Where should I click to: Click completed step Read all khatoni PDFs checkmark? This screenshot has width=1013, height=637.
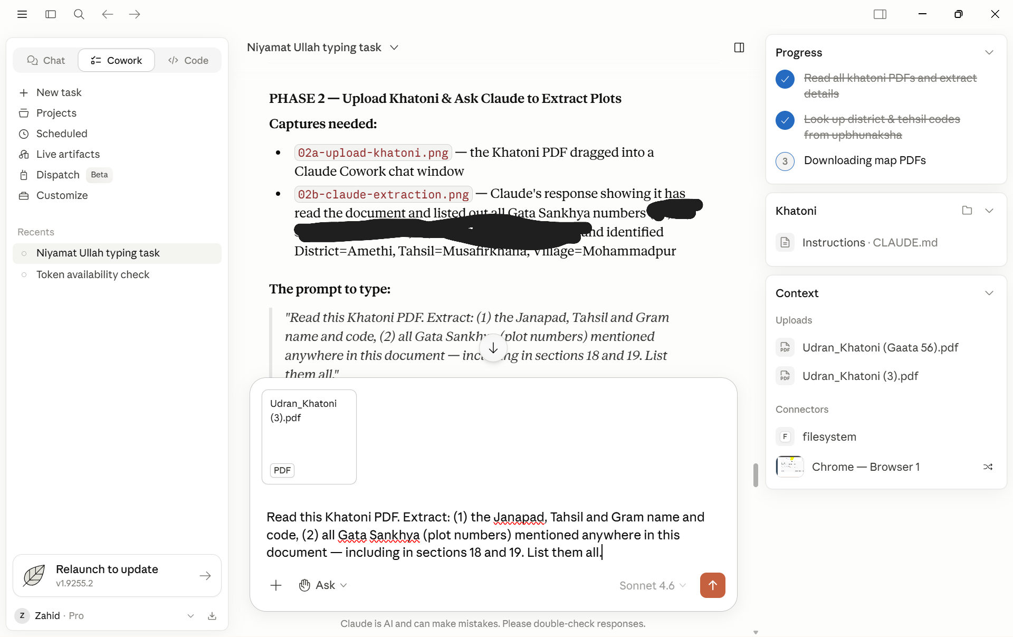(785, 79)
